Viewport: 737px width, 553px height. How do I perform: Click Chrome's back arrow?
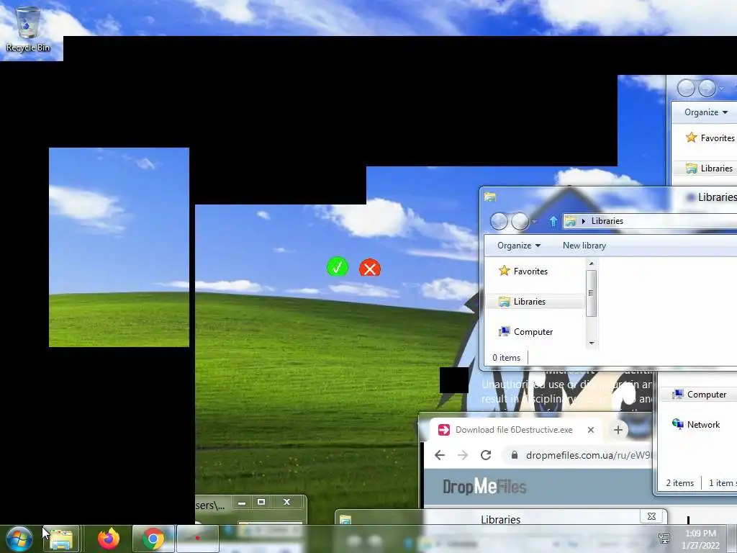(x=440, y=455)
